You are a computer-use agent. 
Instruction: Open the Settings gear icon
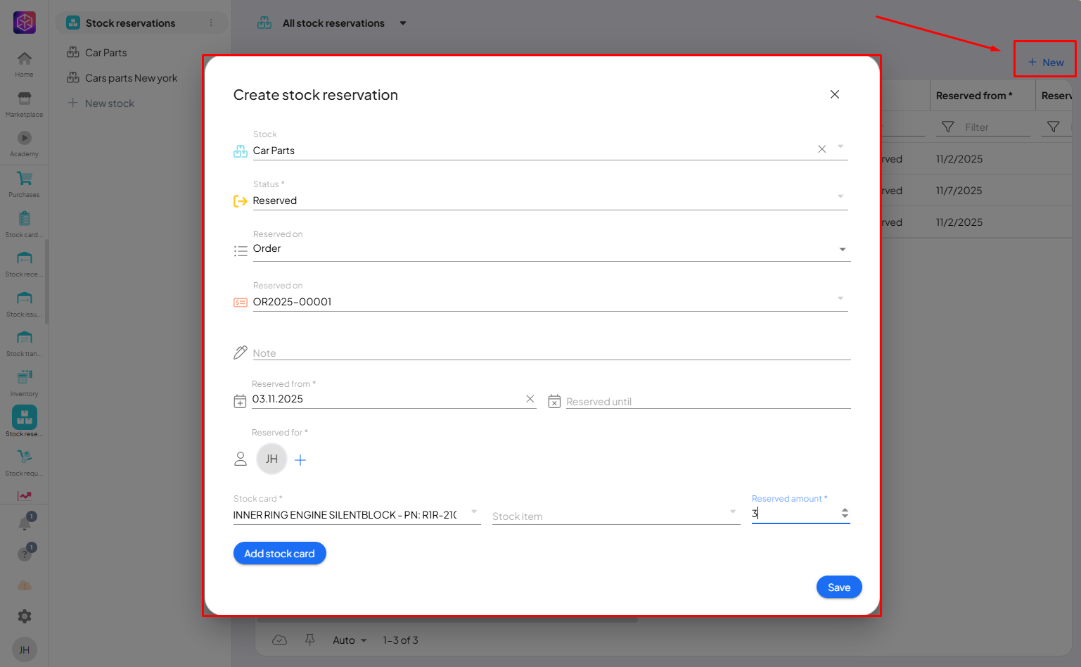[25, 616]
